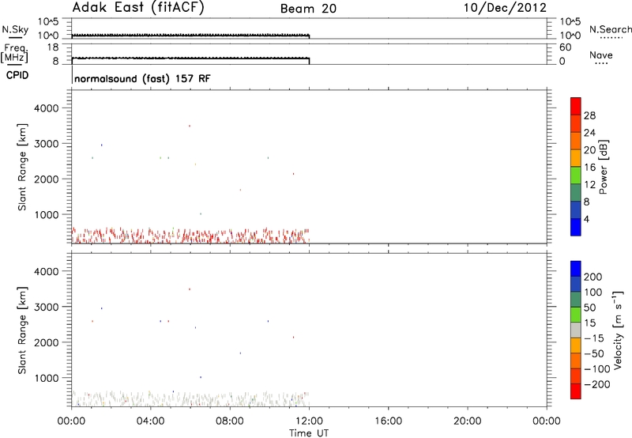Click the "N.Sky" legend label
The image size is (632, 438).
(x=15, y=30)
